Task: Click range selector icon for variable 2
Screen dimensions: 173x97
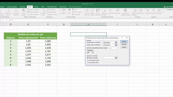Action: [116, 45]
